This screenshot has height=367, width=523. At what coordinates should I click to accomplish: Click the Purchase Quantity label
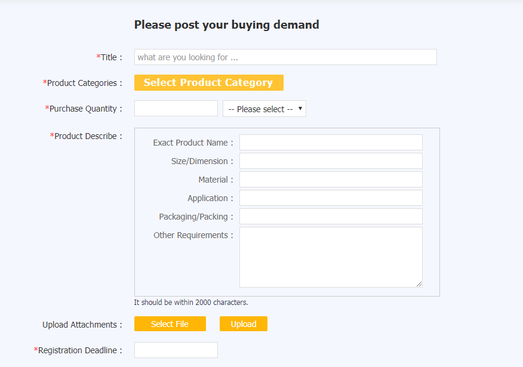click(x=84, y=109)
